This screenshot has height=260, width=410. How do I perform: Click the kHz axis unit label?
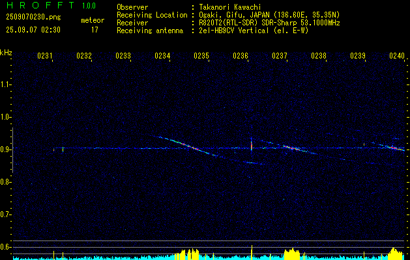point(6,53)
